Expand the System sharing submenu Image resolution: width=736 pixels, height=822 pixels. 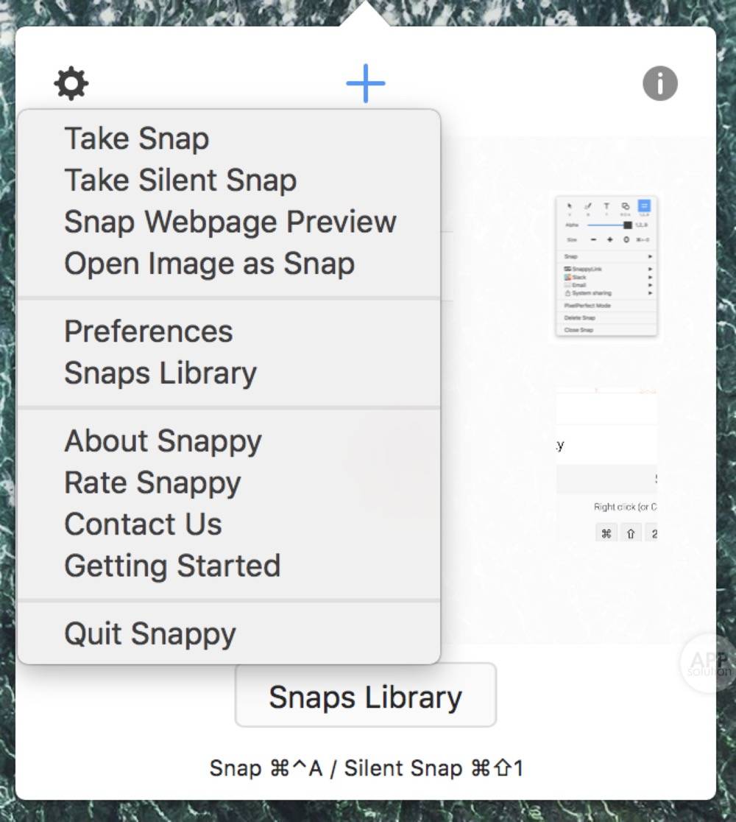pos(651,292)
